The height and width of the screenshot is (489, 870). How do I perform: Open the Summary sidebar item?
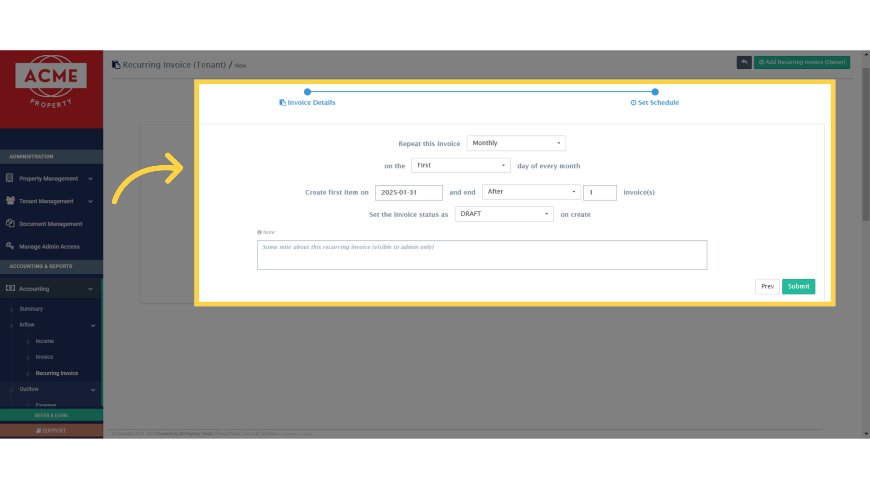[31, 309]
